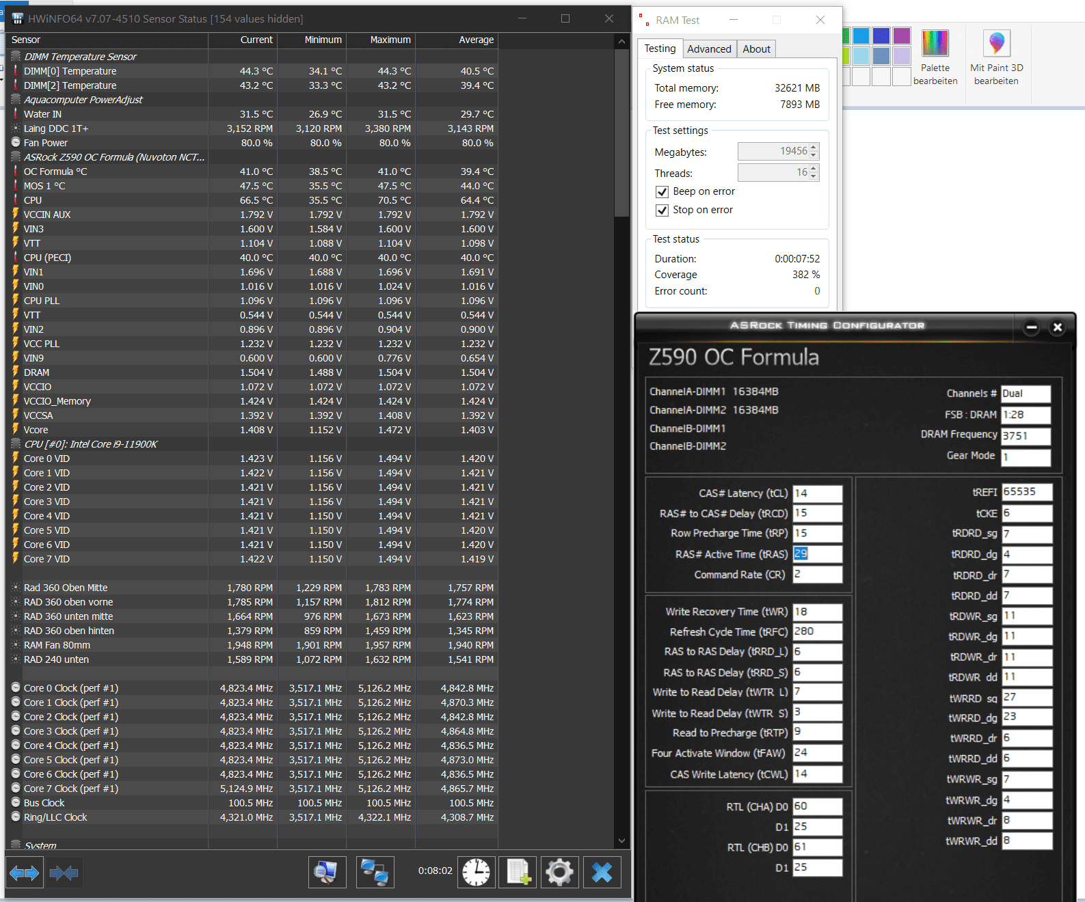This screenshot has height=902, width=1085.
Task: Switch to the Advanced tab in RAM Test
Action: coord(709,49)
